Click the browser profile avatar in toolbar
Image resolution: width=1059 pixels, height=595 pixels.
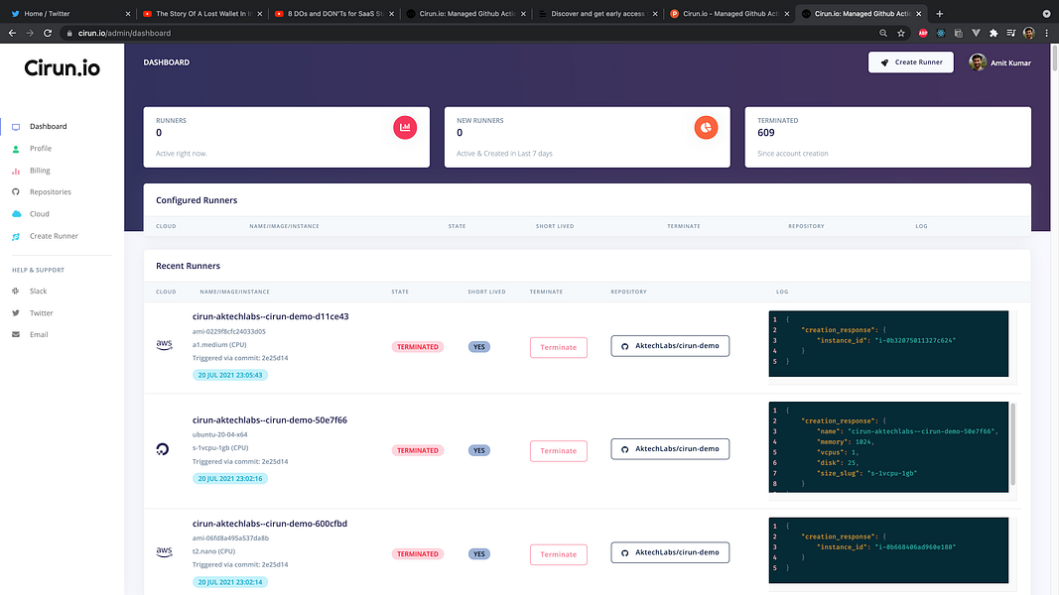click(1029, 33)
